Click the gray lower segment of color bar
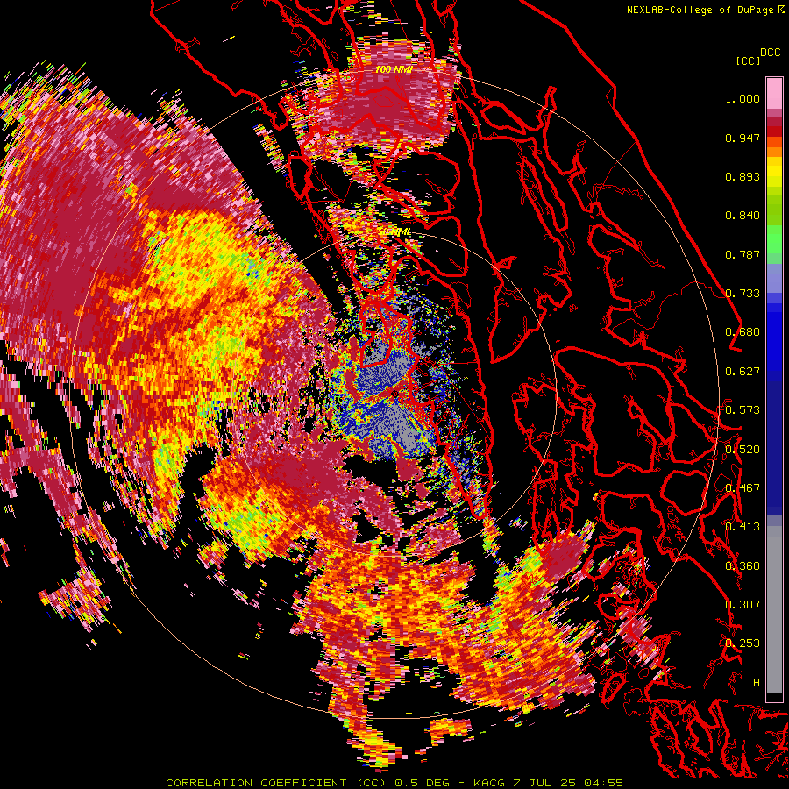Screen dimensions: 789x789 (x=774, y=609)
